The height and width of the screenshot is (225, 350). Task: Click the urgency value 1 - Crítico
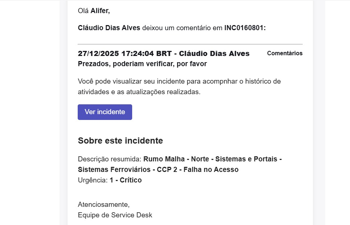click(126, 180)
